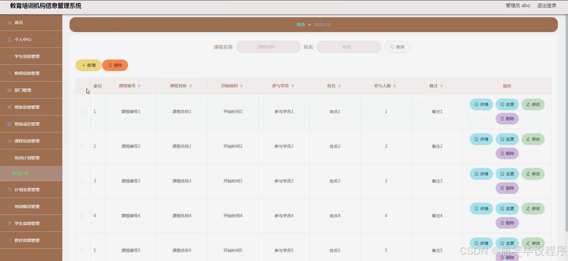The width and height of the screenshot is (568, 261).
Task: Open the 教材资源管理 menu
Action: click(x=31, y=240)
